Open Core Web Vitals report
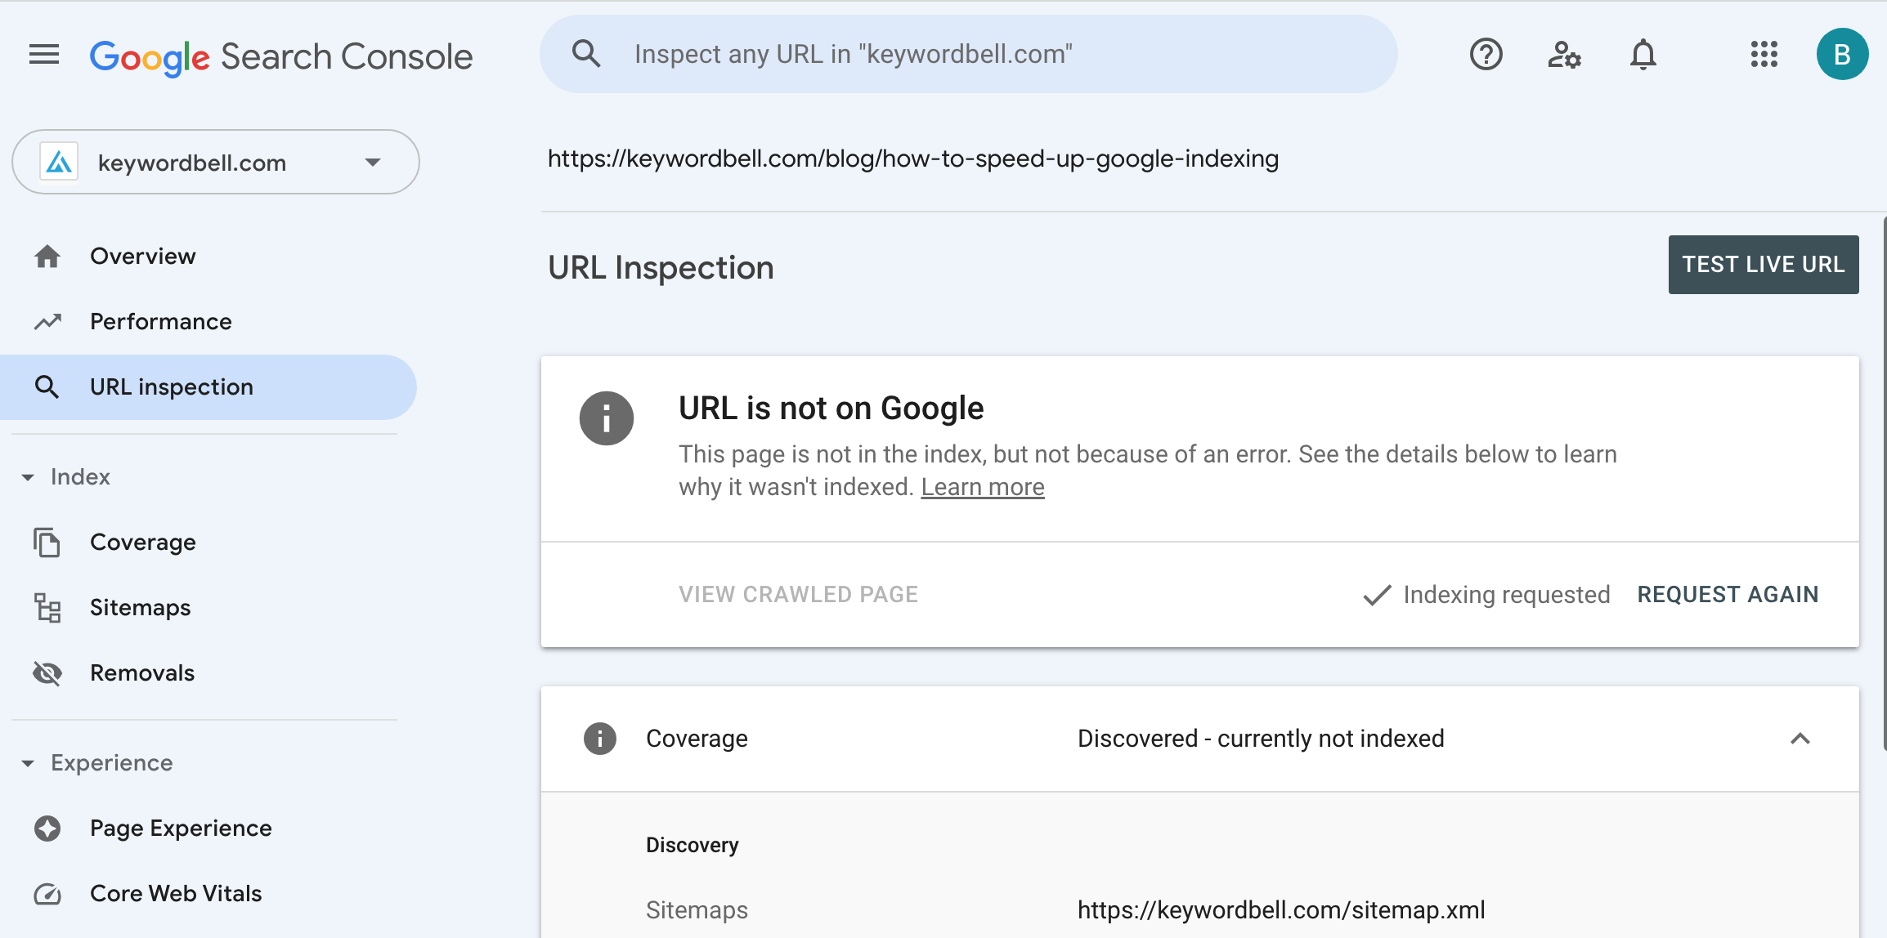The image size is (1887, 938). (176, 894)
